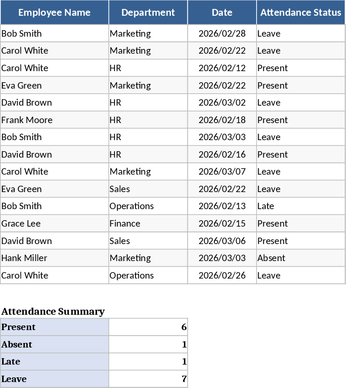
Task: Click the Late label in Attendance Summary
Action: (55, 362)
